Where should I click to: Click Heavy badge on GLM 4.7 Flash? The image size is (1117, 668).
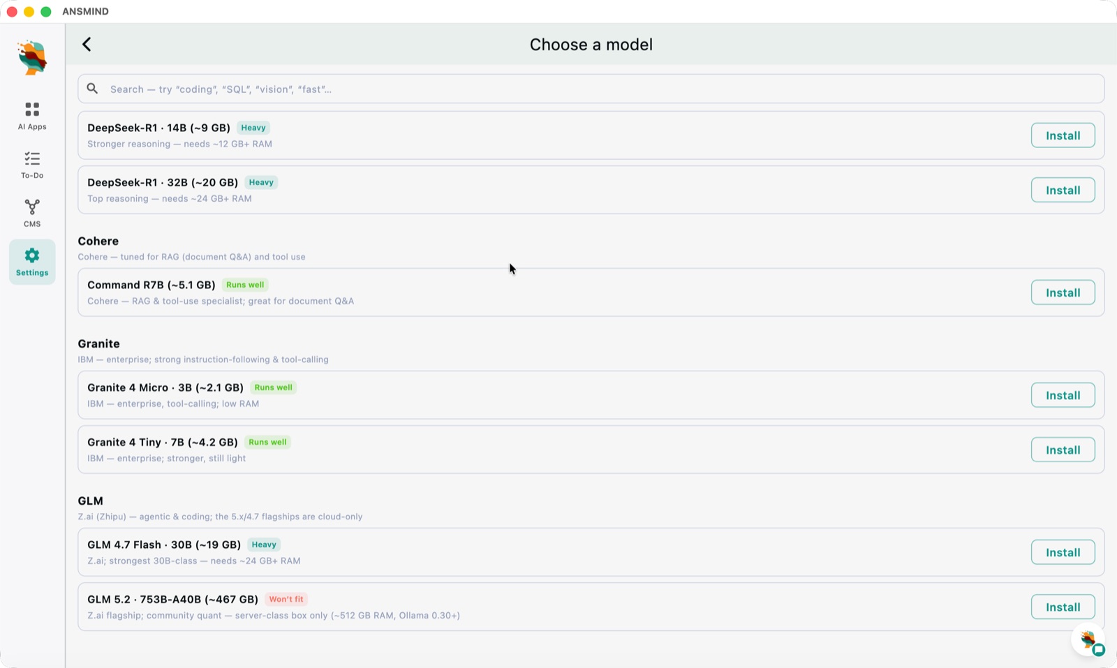click(264, 544)
